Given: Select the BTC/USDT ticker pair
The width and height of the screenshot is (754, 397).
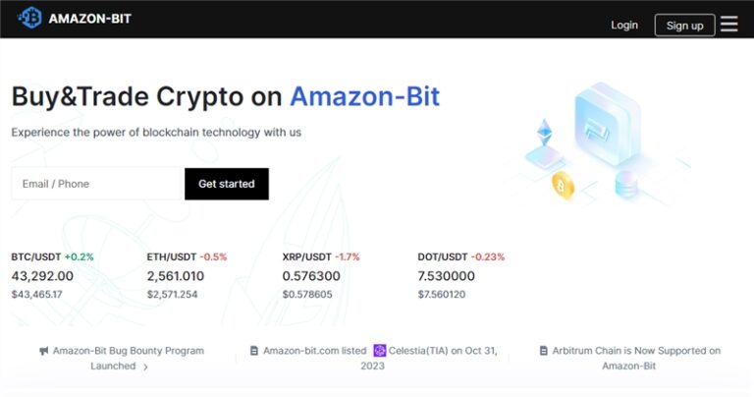Looking at the screenshot, I should click(36, 256).
